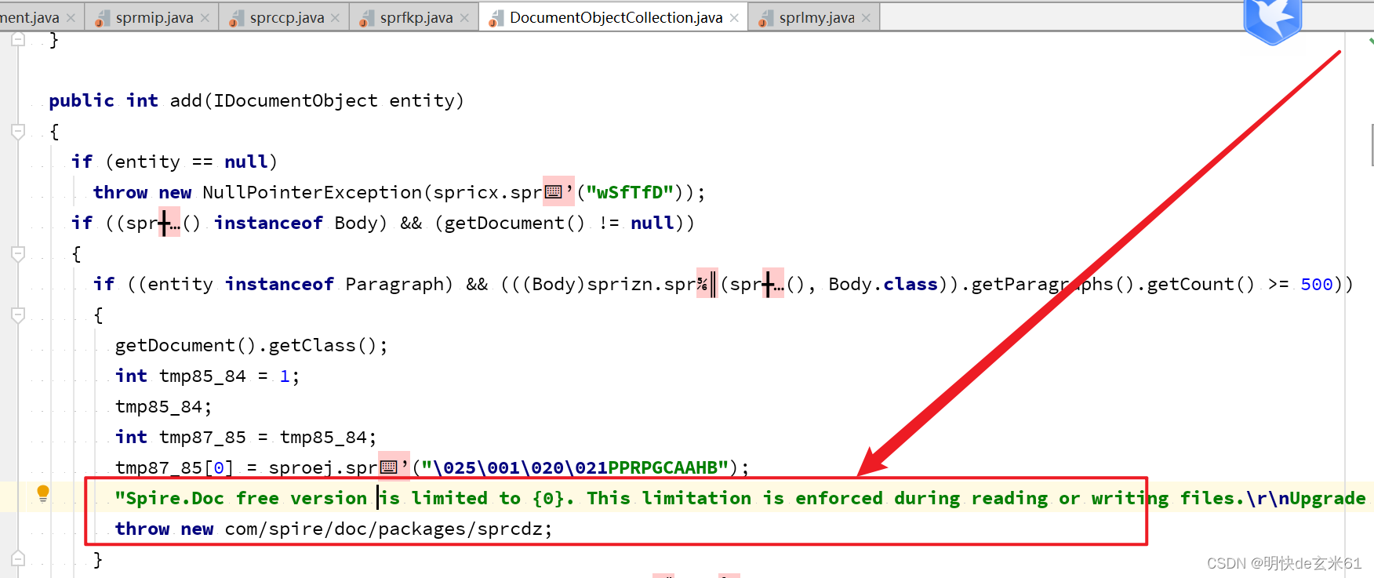Viewport: 1374px width, 578px height.
Task: Click the sprfkp.java file icon
Action: tap(366, 19)
